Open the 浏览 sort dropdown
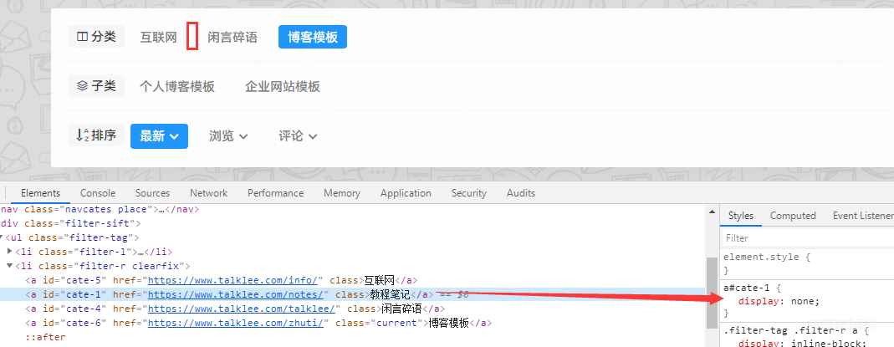This screenshot has width=894, height=347. coord(228,136)
